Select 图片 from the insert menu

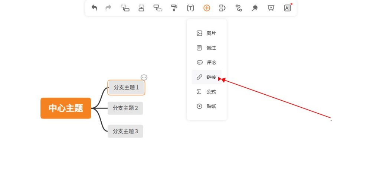point(207,33)
